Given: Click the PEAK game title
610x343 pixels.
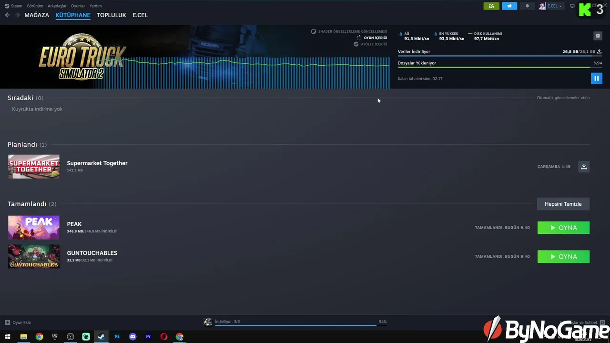Looking at the screenshot, I should [x=74, y=224].
